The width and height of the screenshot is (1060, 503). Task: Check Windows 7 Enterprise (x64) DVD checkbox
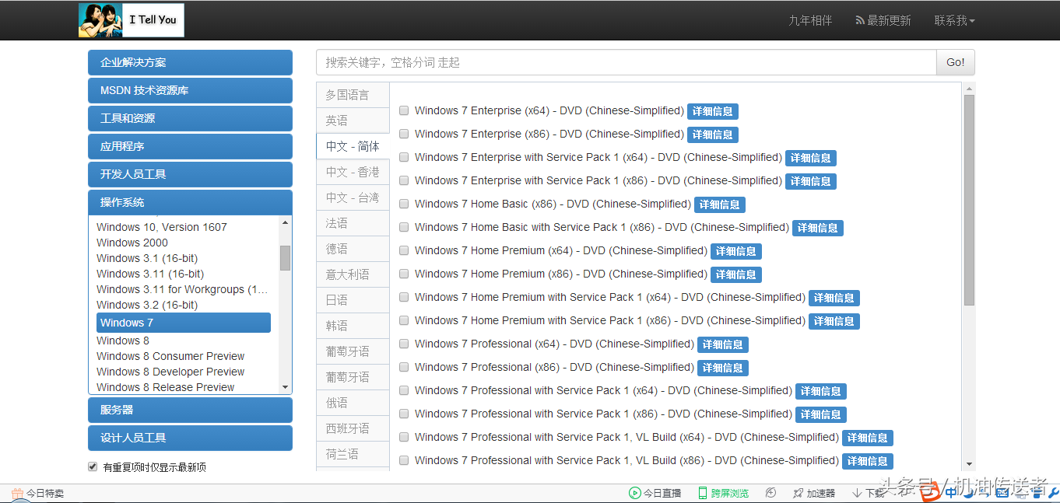click(x=404, y=111)
